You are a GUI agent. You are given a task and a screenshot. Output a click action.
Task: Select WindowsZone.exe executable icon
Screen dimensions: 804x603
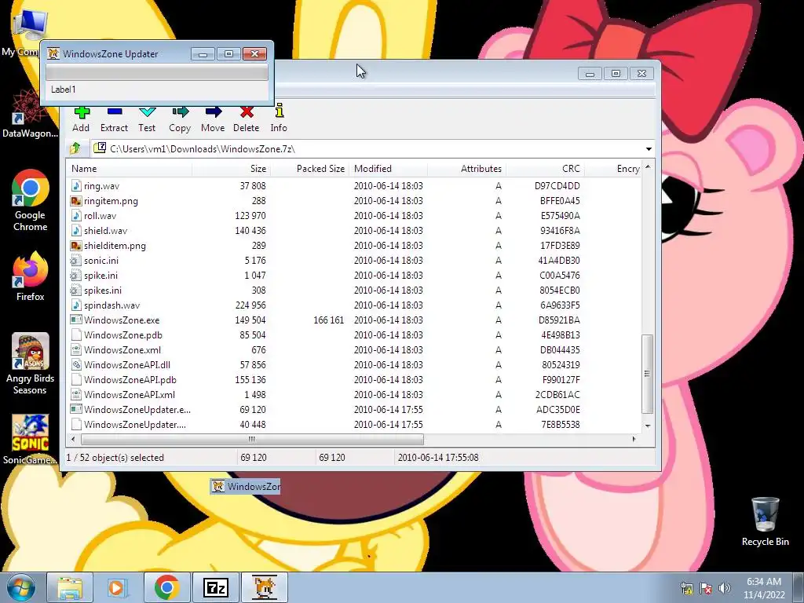point(76,320)
